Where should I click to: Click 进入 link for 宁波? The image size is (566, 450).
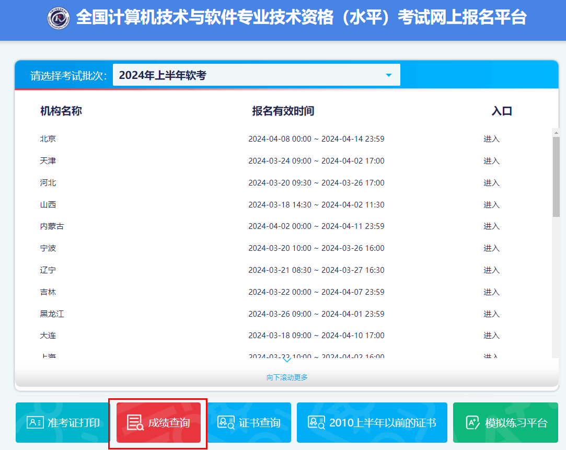click(491, 248)
